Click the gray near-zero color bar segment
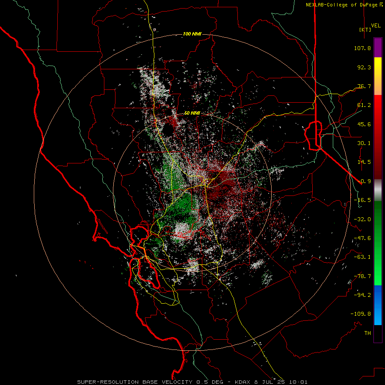 [378, 190]
